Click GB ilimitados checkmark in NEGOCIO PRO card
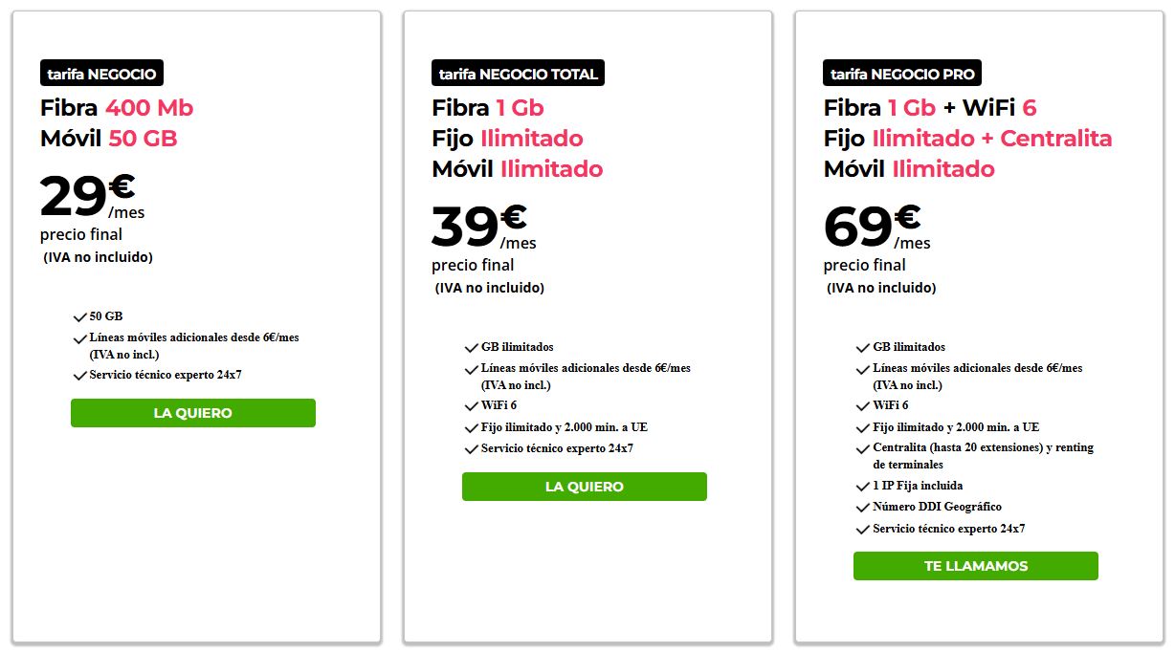The height and width of the screenshot is (652, 1175). click(x=863, y=348)
